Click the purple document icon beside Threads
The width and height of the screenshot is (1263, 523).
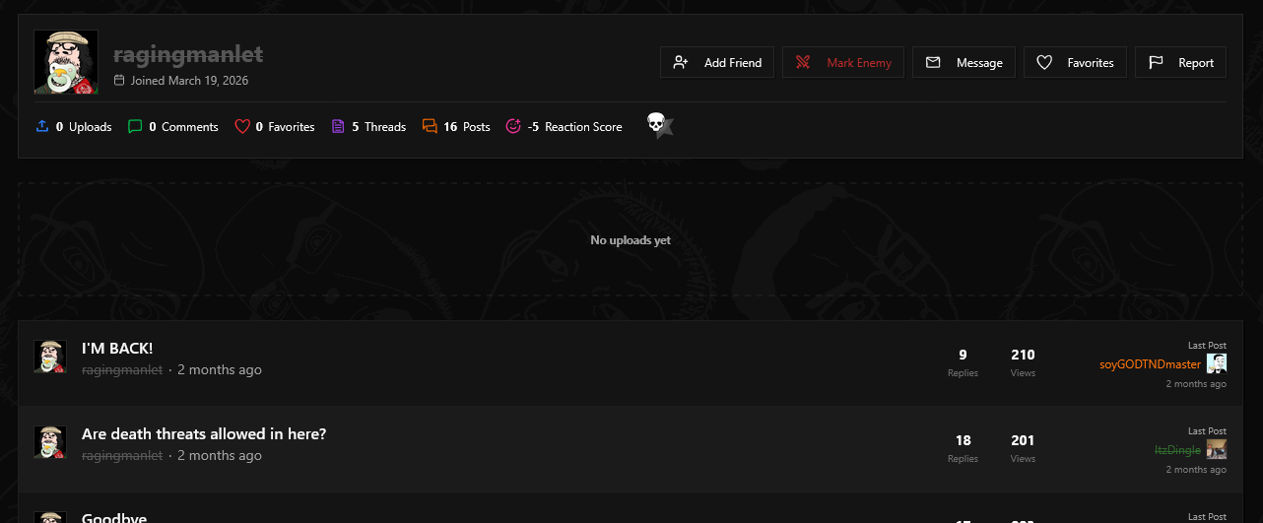click(338, 126)
